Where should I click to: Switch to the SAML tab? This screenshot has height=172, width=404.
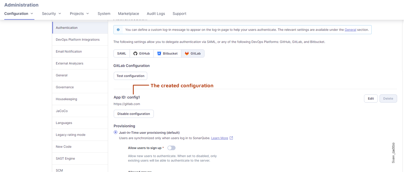(x=121, y=53)
